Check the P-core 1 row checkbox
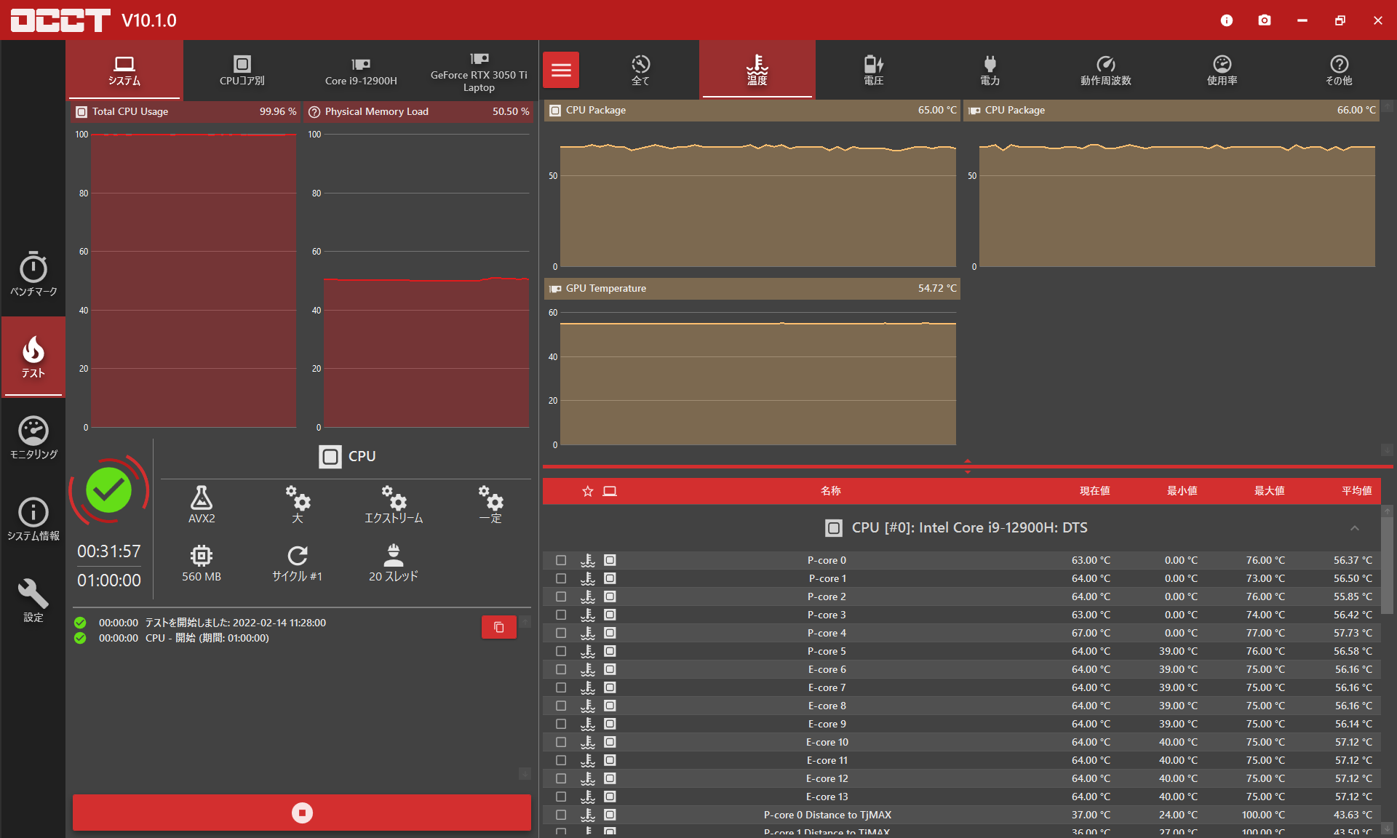The image size is (1397, 838). tap(561, 578)
